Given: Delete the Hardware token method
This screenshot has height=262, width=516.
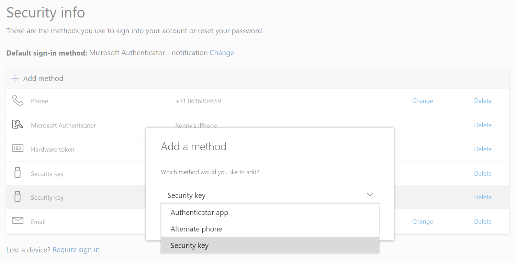Looking at the screenshot, I should 483,149.
